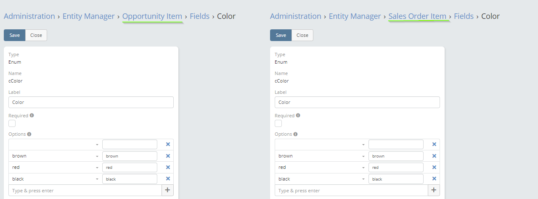Add new option with plus in Sales Order Item panel
The image size is (538, 199).
434,190
